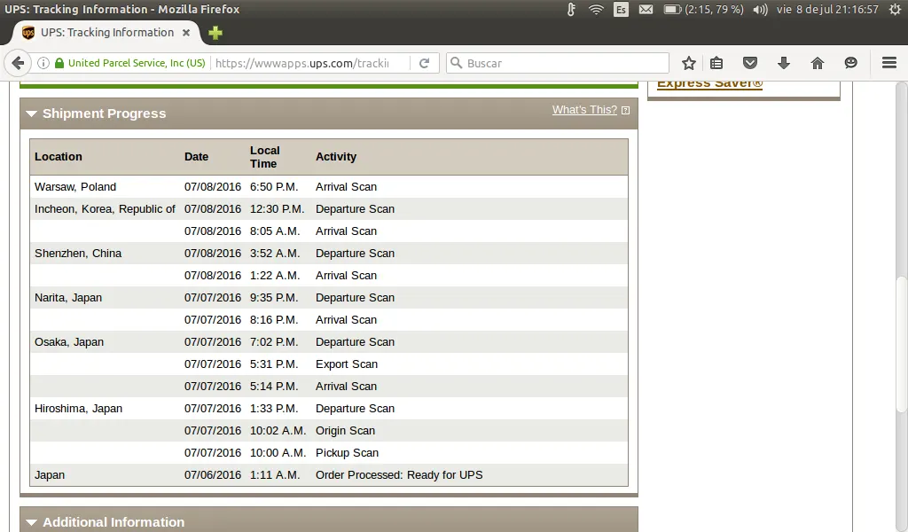This screenshot has height=532, width=908.
Task: Click the page vertical scrollbar thumb
Action: point(901,344)
